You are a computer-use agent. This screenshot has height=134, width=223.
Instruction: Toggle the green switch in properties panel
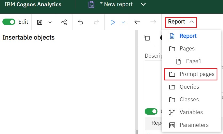[x=151, y=111]
